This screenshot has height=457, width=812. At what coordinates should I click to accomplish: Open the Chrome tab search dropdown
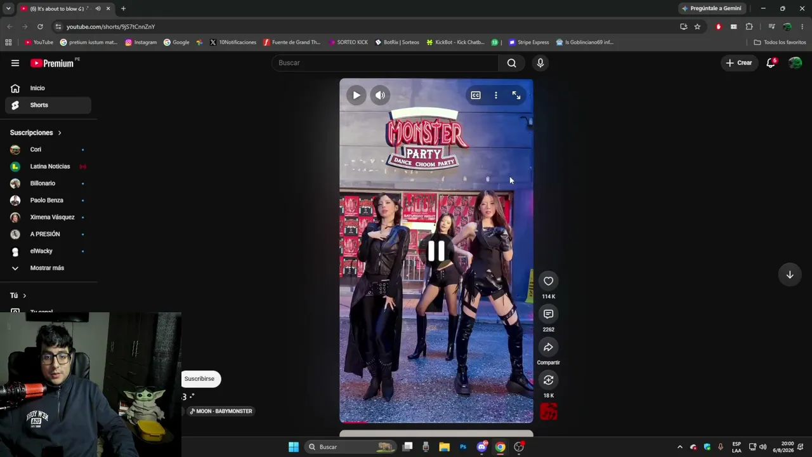point(8,9)
